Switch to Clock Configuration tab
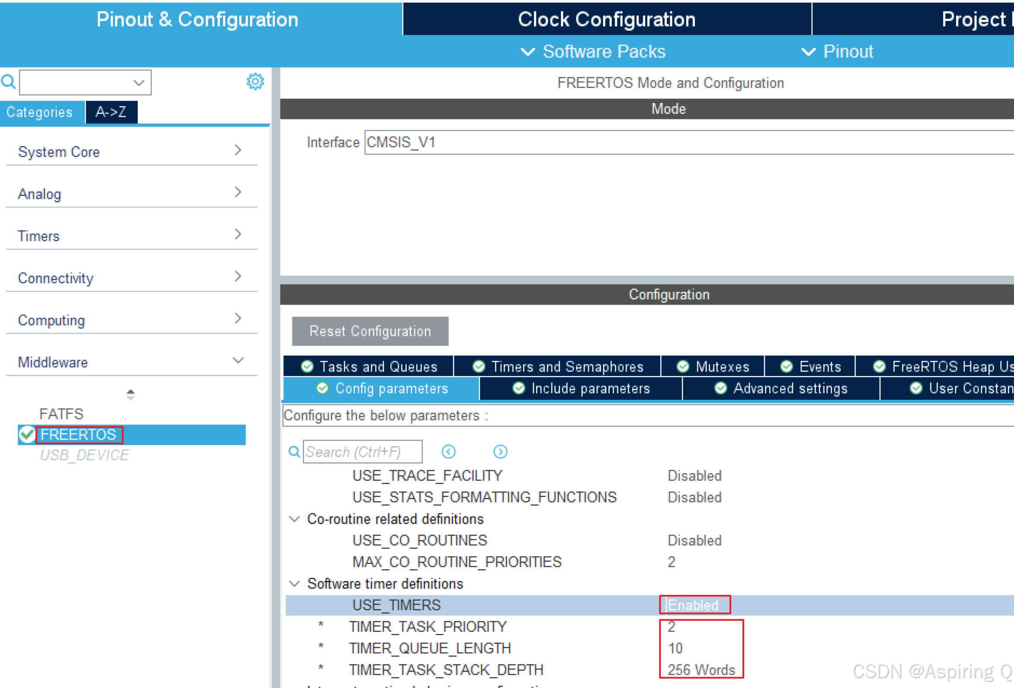 click(606, 19)
